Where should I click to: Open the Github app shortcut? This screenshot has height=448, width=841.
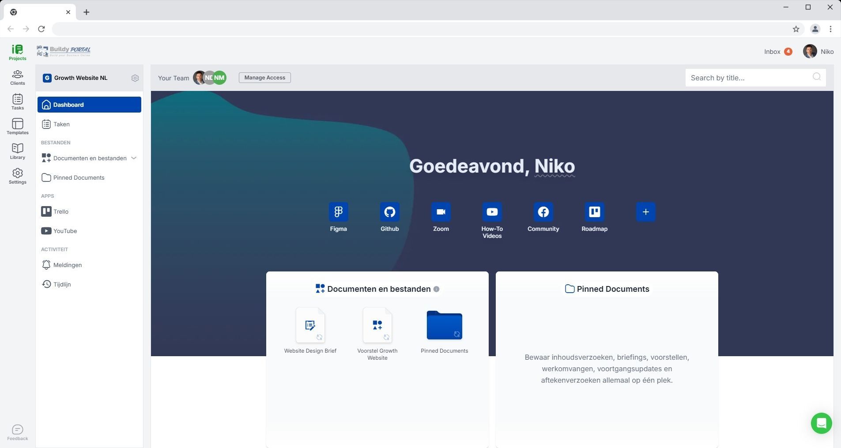click(x=389, y=212)
